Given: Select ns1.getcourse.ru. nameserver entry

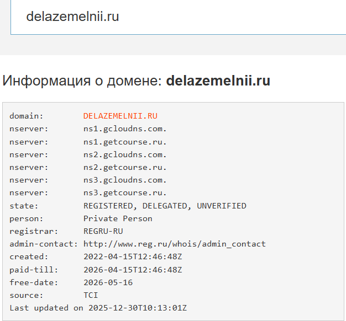Looking at the screenshot, I should click(125, 141).
